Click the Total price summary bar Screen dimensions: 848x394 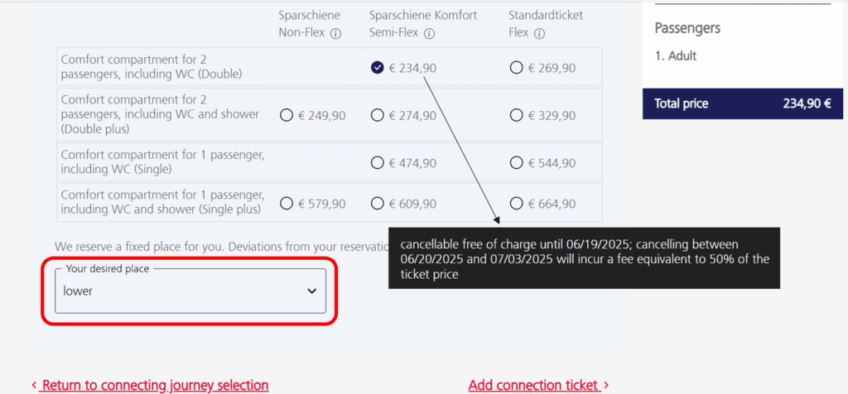[x=743, y=103]
